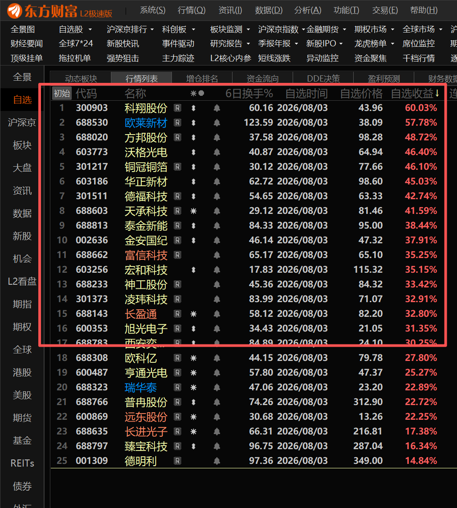
Task: Expand the 沪深京排行 dropdown
Action: point(152,29)
